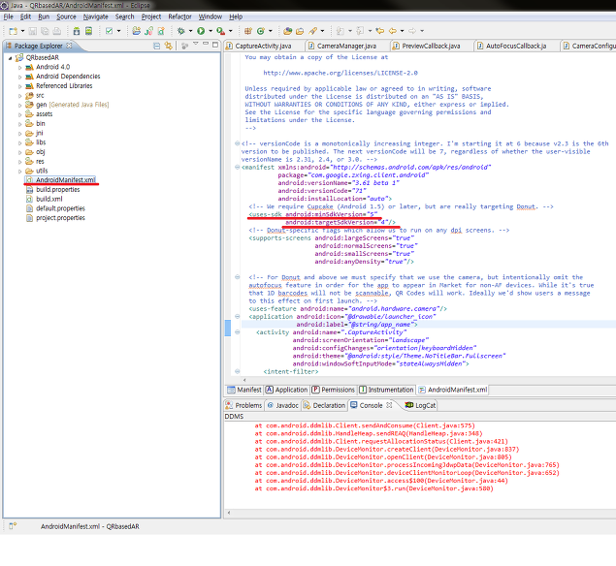
Task: Click the New Java Class icon
Action: tap(260, 31)
